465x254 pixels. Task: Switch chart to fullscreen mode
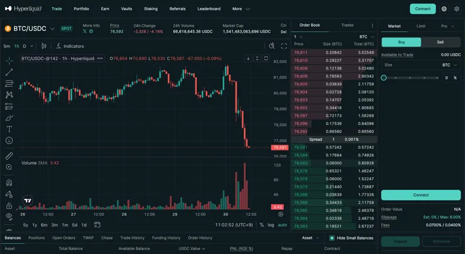284,46
